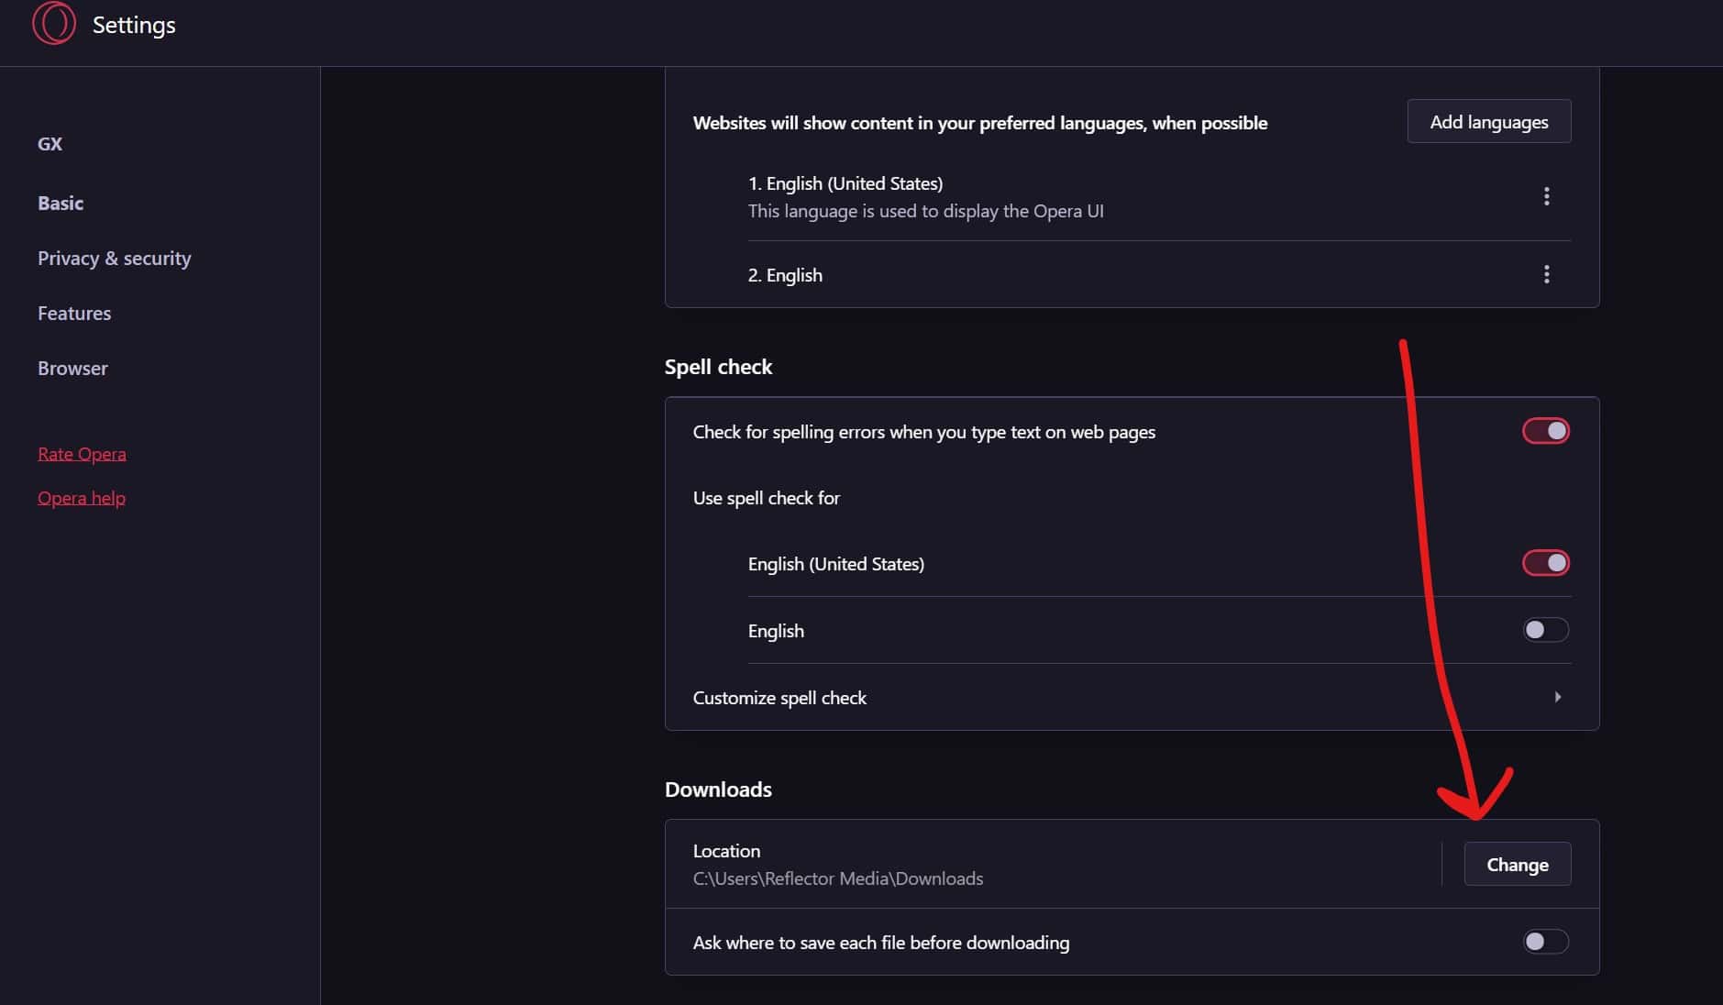Open Browser settings section

tap(72, 369)
